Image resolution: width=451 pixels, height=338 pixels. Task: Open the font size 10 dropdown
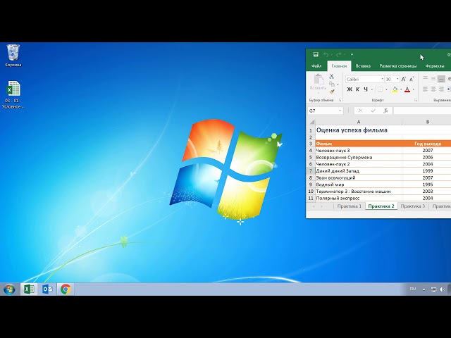[397, 79]
